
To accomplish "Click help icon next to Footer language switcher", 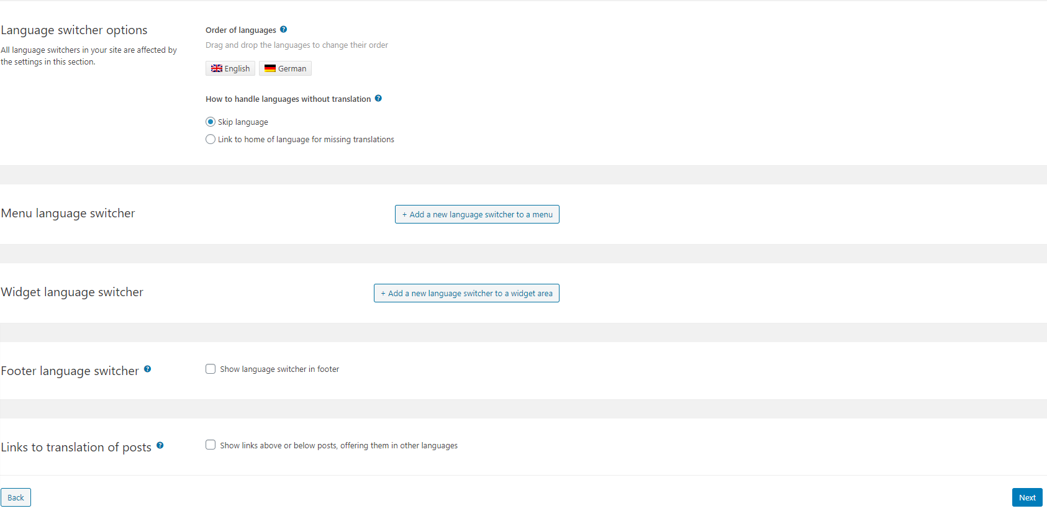I will click(148, 369).
